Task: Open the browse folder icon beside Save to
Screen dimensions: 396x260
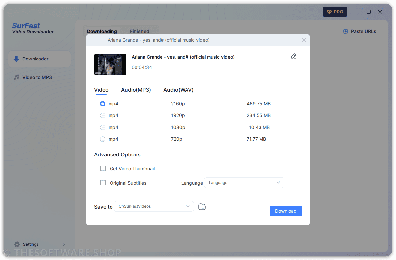Action: (x=202, y=207)
